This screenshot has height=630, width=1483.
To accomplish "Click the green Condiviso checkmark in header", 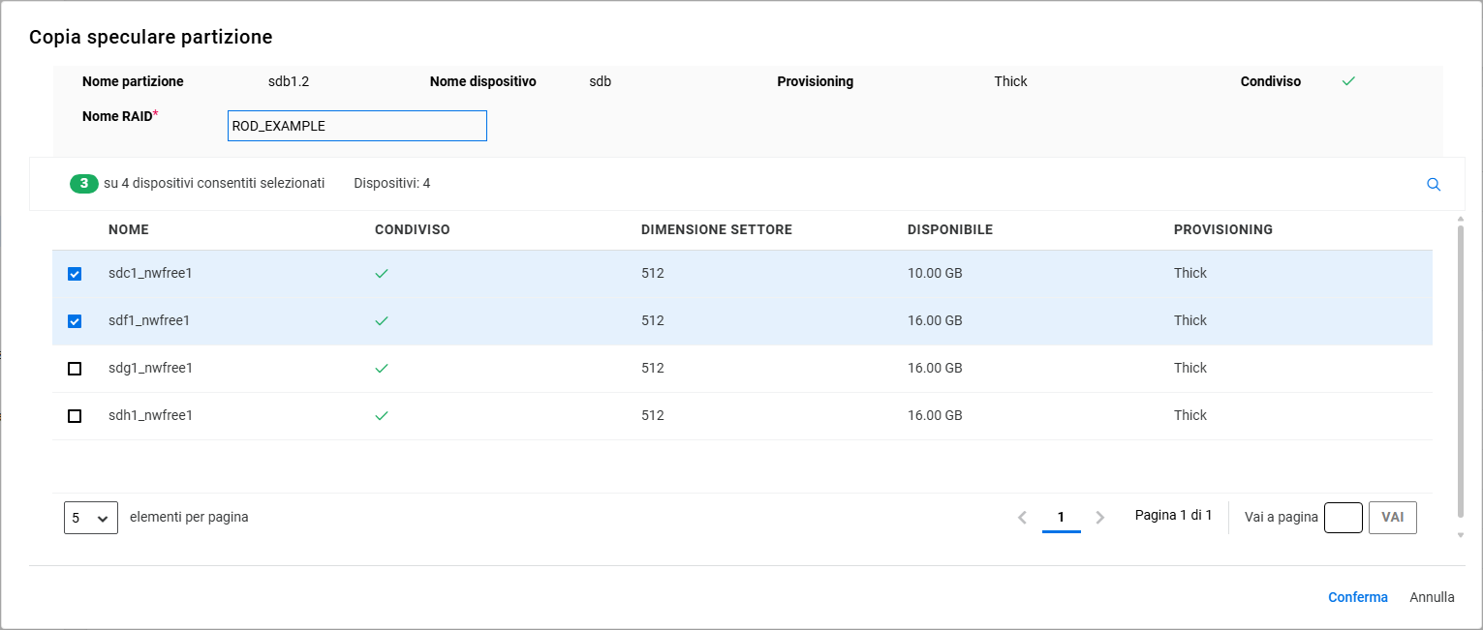I will (x=1347, y=81).
